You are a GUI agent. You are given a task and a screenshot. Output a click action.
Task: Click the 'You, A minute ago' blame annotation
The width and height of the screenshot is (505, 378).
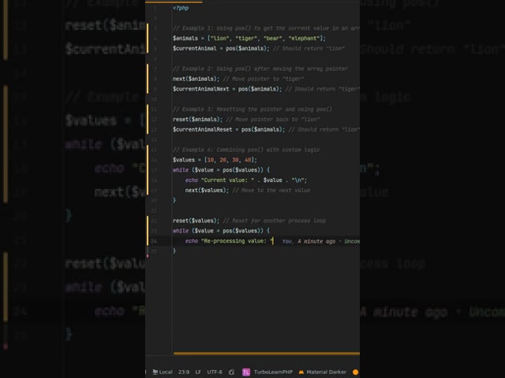[x=309, y=241]
